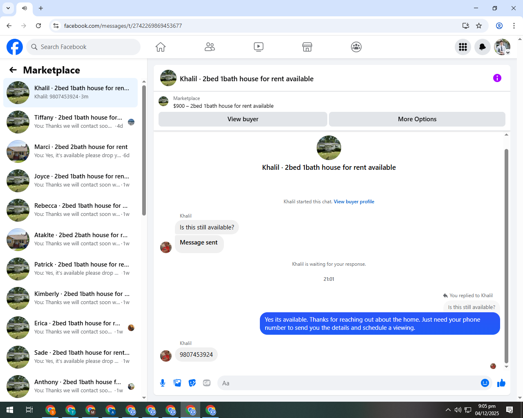The width and height of the screenshot is (523, 418).
Task: Open the Chrome profile icon
Action: 499,26
